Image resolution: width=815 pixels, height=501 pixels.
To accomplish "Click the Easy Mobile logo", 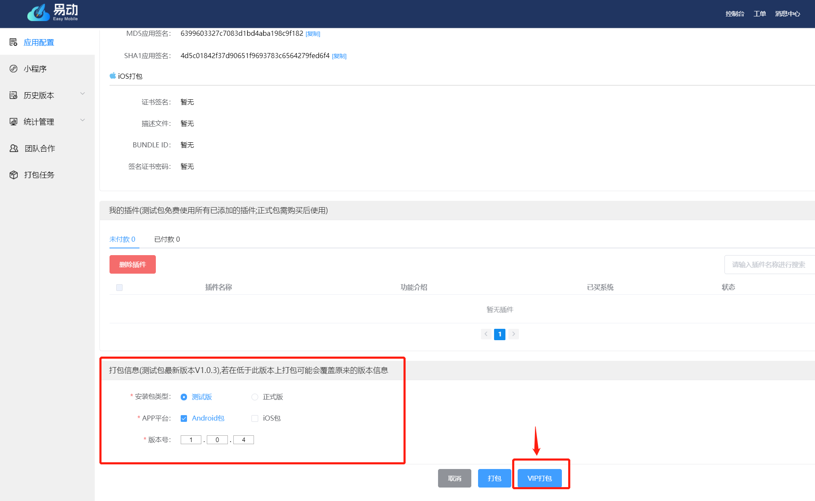I will [x=53, y=13].
